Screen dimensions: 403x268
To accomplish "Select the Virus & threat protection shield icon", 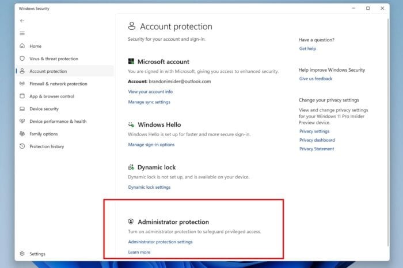I will click(22, 59).
